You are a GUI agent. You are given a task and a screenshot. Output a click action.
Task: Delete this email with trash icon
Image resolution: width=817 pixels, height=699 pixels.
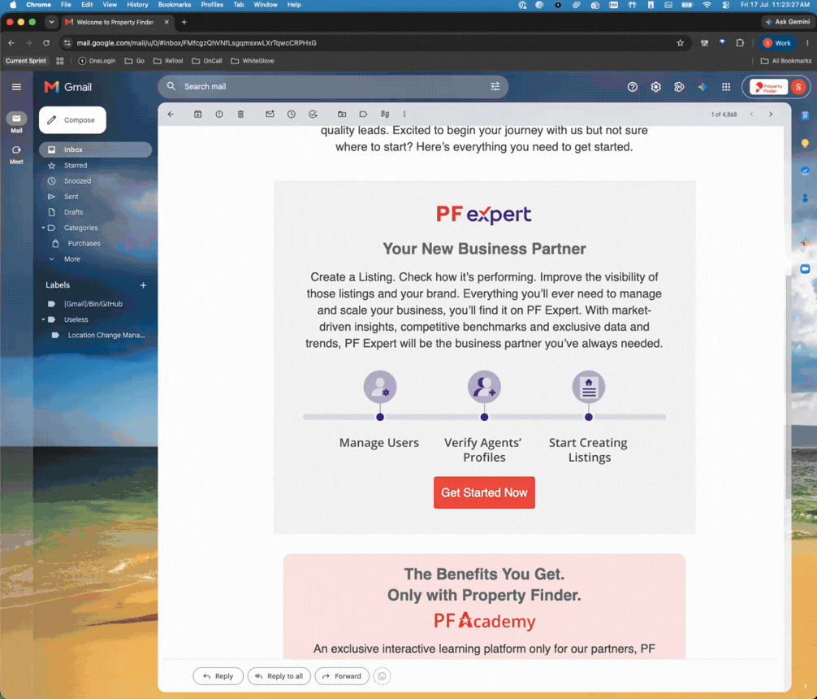(x=240, y=115)
